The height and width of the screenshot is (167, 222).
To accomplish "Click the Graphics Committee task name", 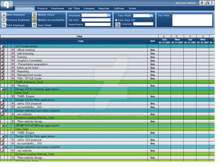I will coord(30,60).
